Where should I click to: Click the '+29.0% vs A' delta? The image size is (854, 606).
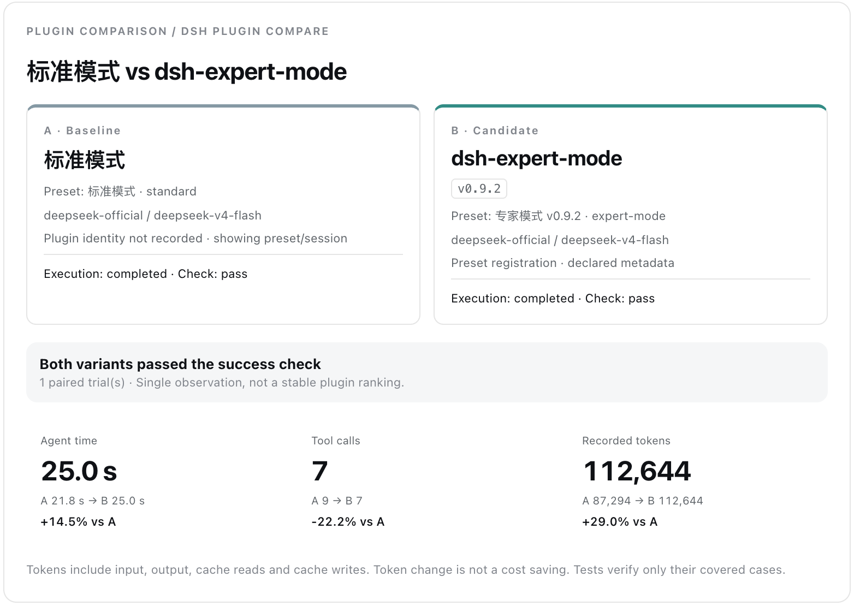pyautogui.click(x=620, y=522)
